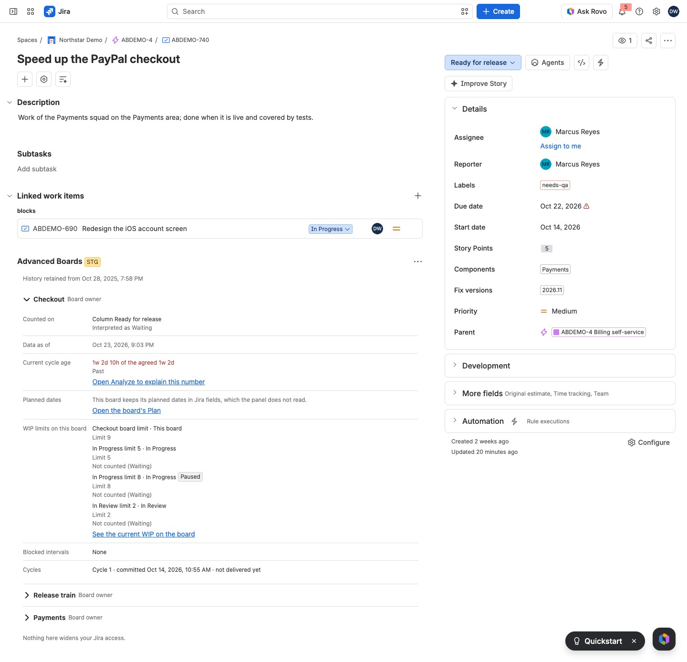Click the add plus button under title

tap(25, 79)
